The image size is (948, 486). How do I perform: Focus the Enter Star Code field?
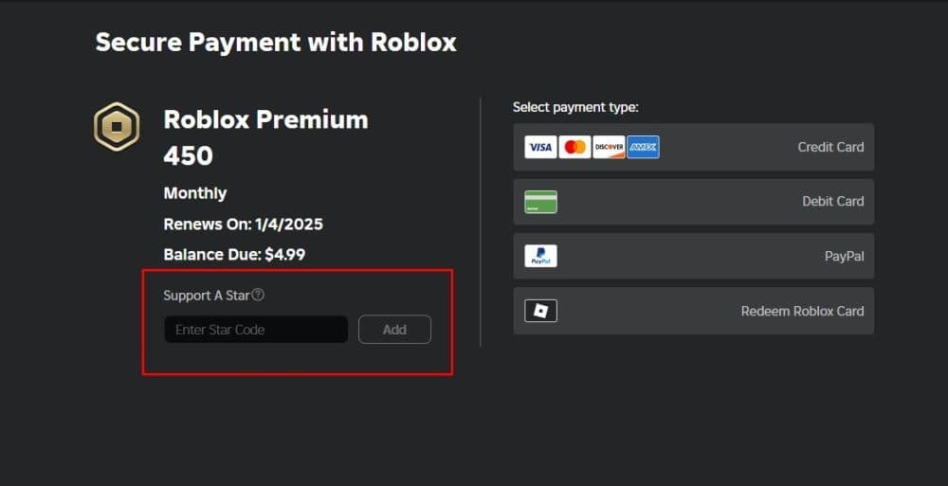coord(256,330)
